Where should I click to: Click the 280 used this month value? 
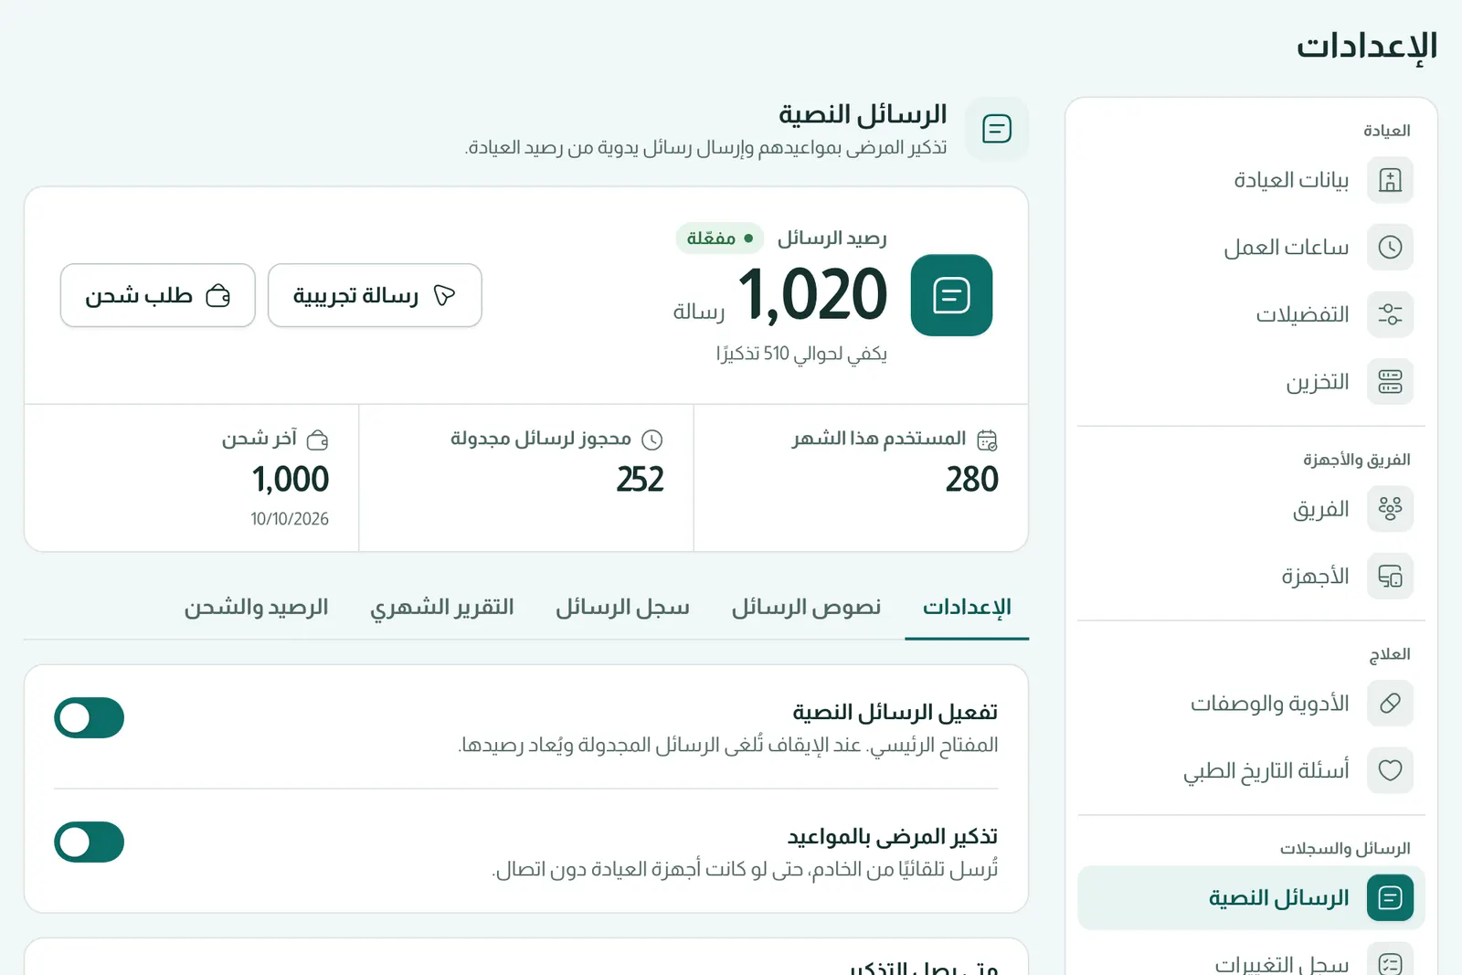point(972,480)
